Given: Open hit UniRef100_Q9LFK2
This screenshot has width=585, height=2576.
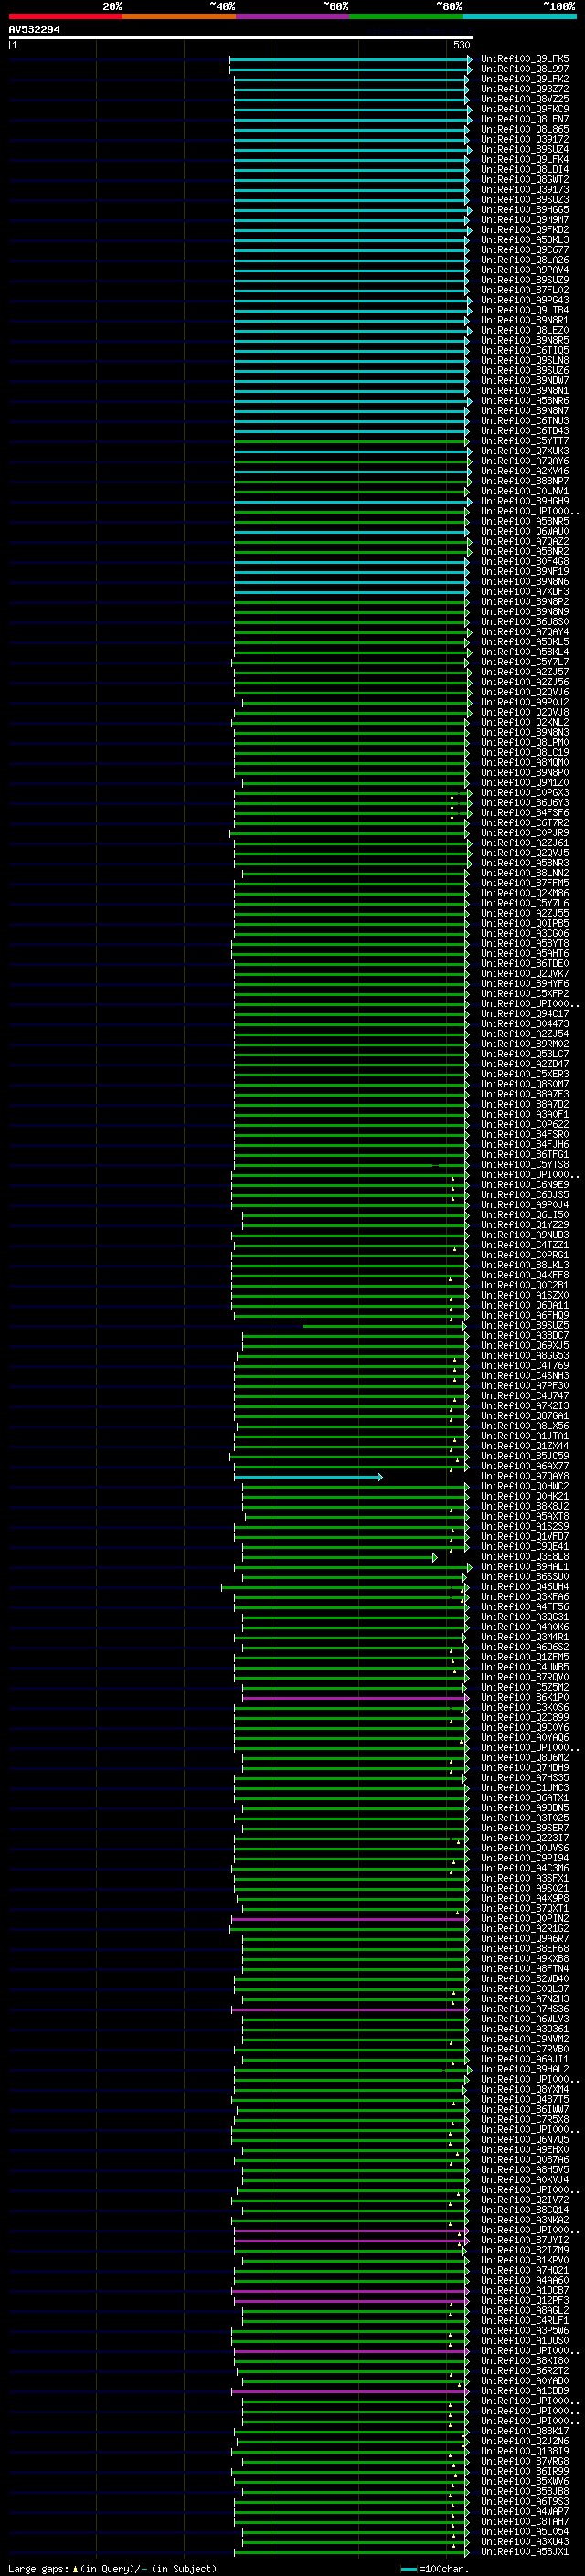Looking at the screenshot, I should click(525, 79).
